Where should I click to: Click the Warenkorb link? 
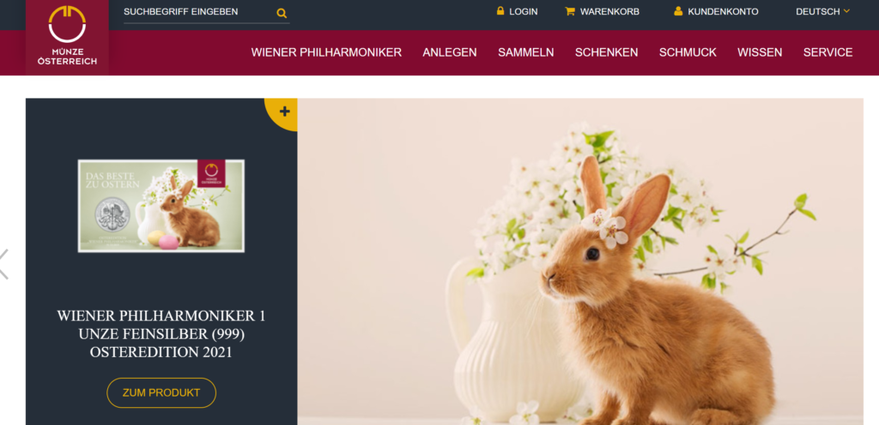coord(609,11)
